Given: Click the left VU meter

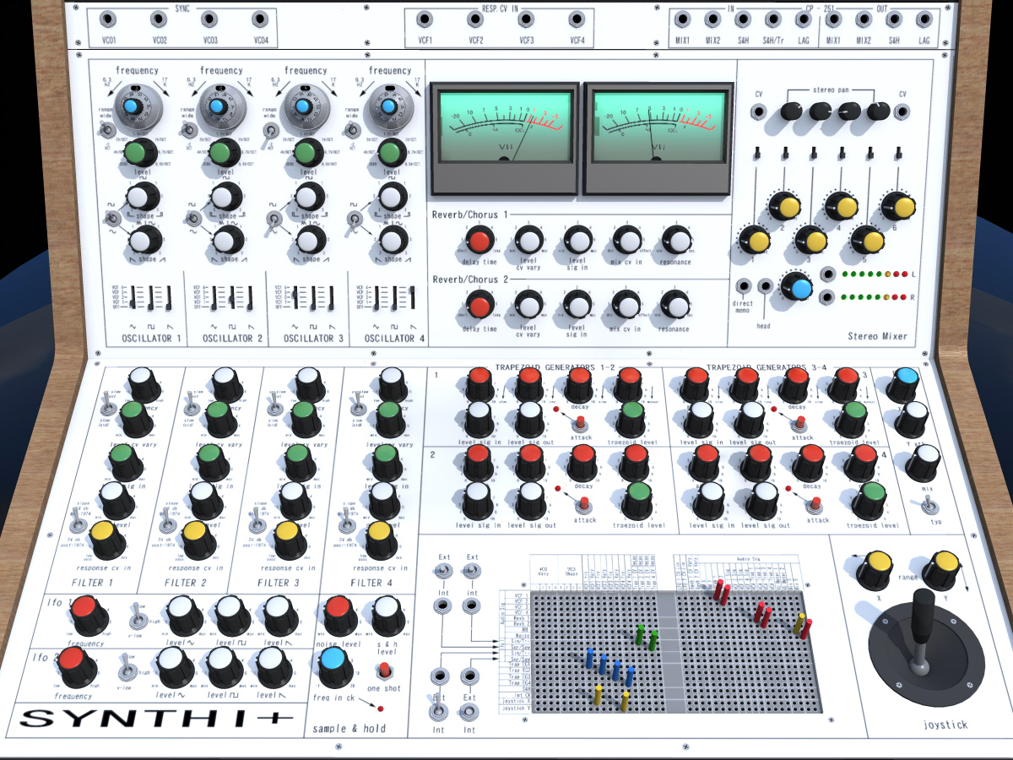Looking at the screenshot, I should pyautogui.click(x=505, y=139).
